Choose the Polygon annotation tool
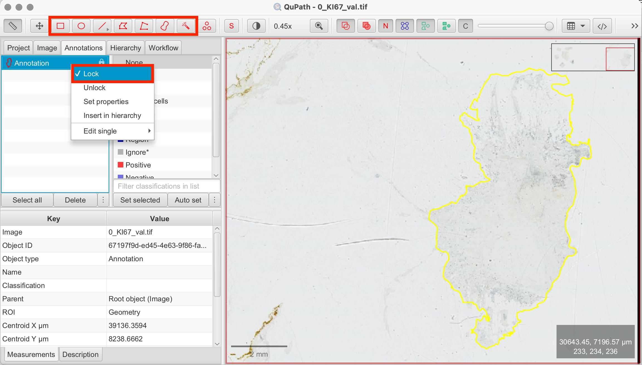Viewport: 642px width, 365px height. [123, 26]
